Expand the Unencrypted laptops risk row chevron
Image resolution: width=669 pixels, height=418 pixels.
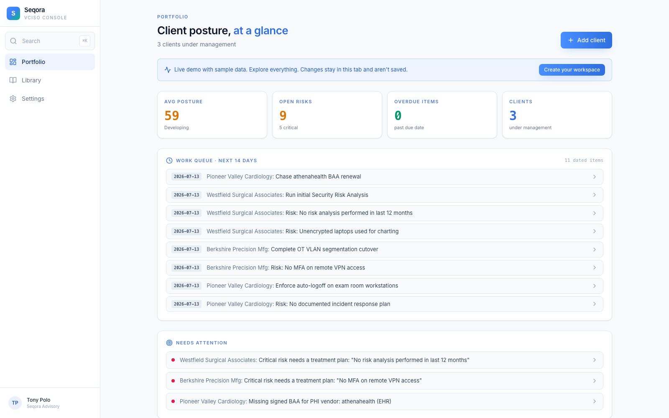[x=595, y=231]
